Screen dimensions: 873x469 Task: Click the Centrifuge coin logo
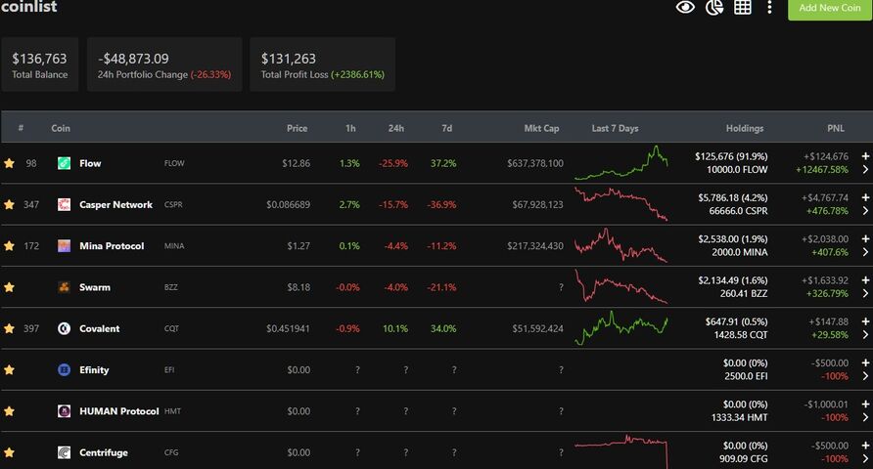[x=64, y=452]
